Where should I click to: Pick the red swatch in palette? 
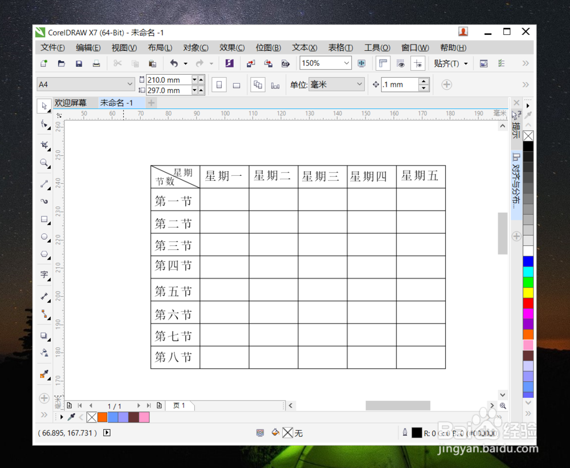click(x=528, y=303)
